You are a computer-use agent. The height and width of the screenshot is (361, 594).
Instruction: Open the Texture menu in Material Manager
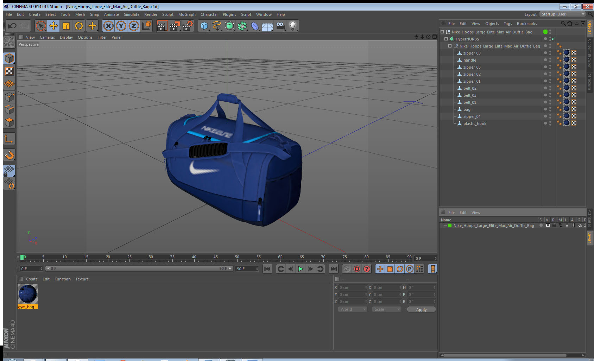point(82,279)
